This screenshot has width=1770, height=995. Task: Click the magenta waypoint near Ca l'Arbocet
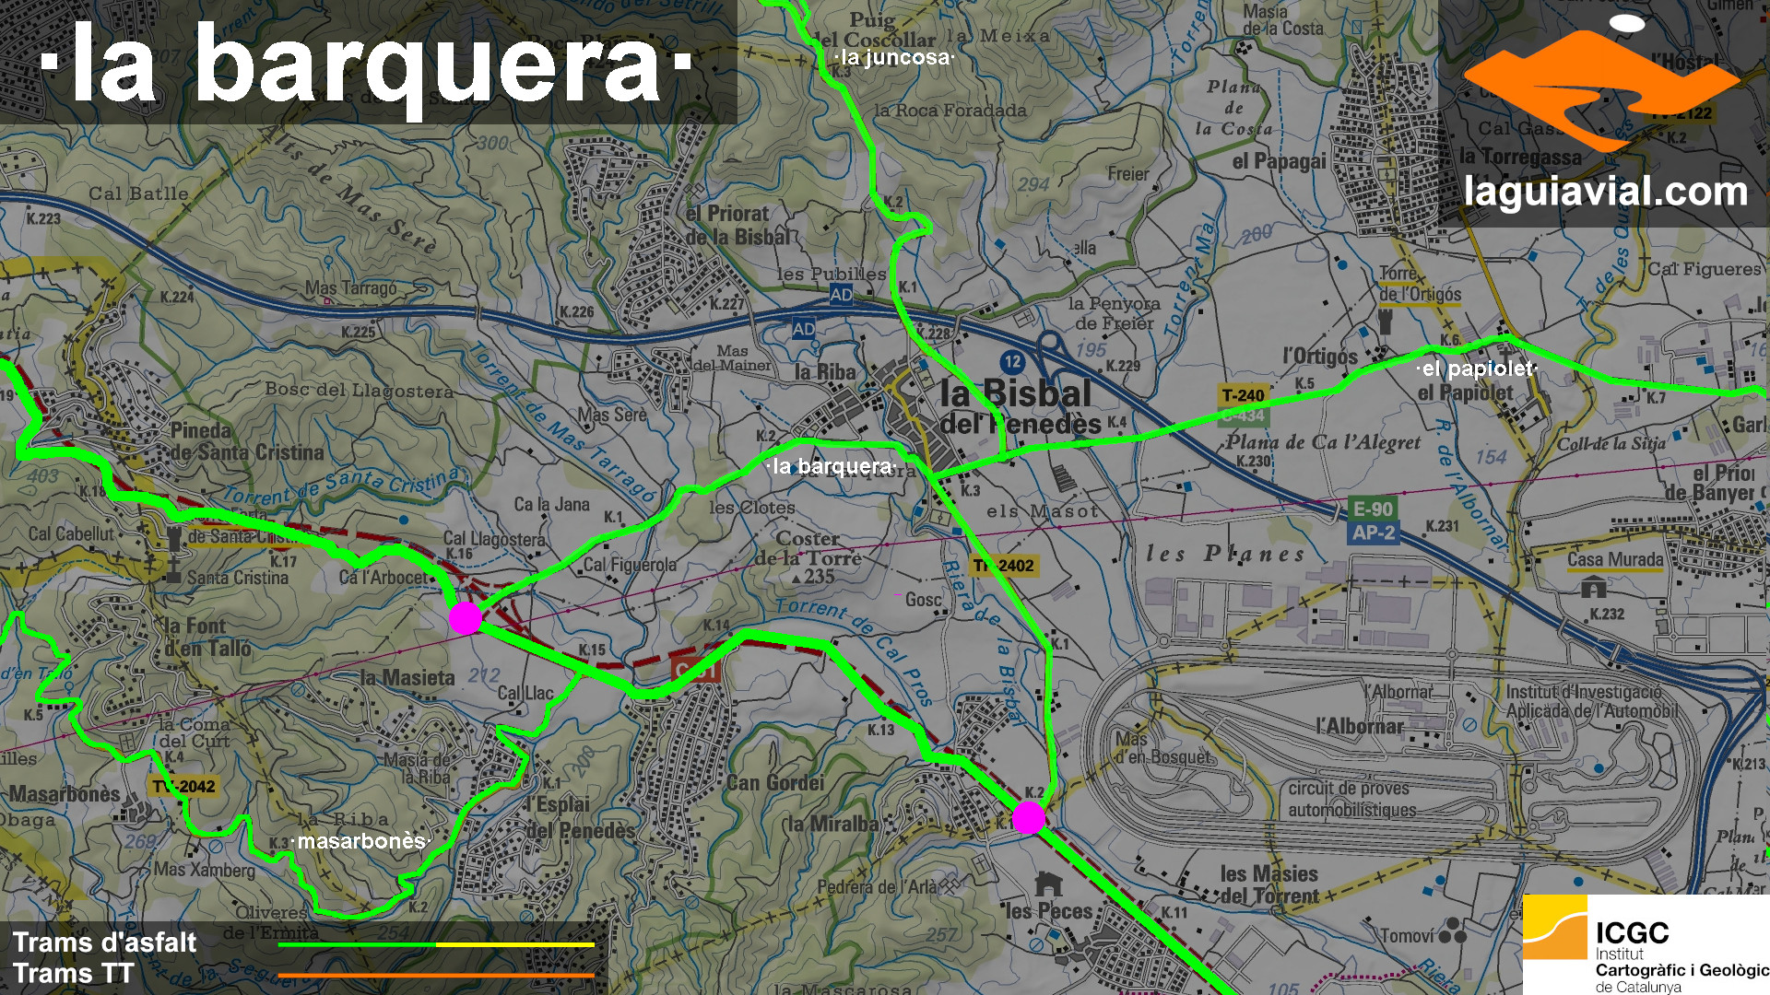(x=466, y=618)
